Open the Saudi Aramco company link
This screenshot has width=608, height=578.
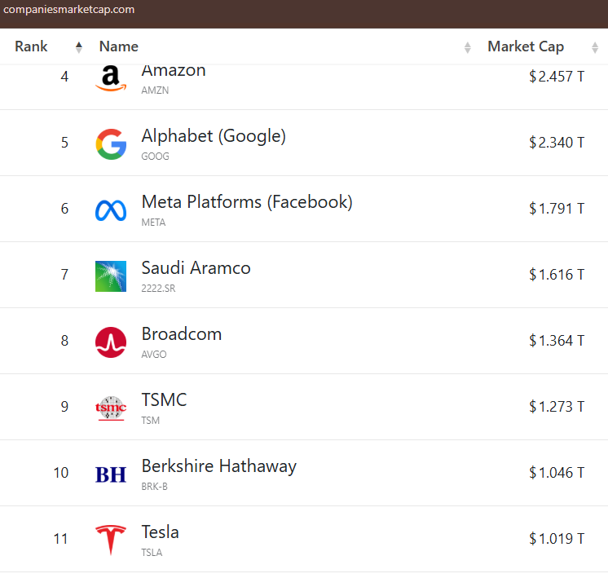196,268
